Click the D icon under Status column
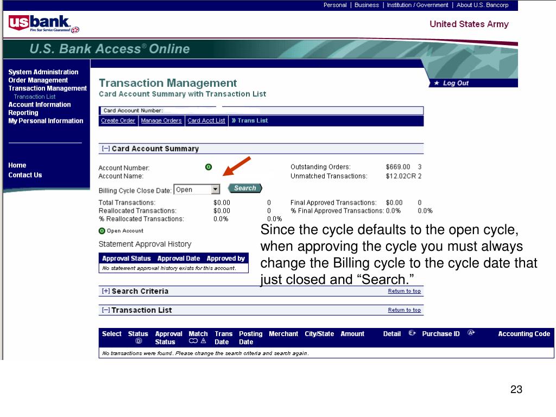556x417 pixels. coord(138,341)
